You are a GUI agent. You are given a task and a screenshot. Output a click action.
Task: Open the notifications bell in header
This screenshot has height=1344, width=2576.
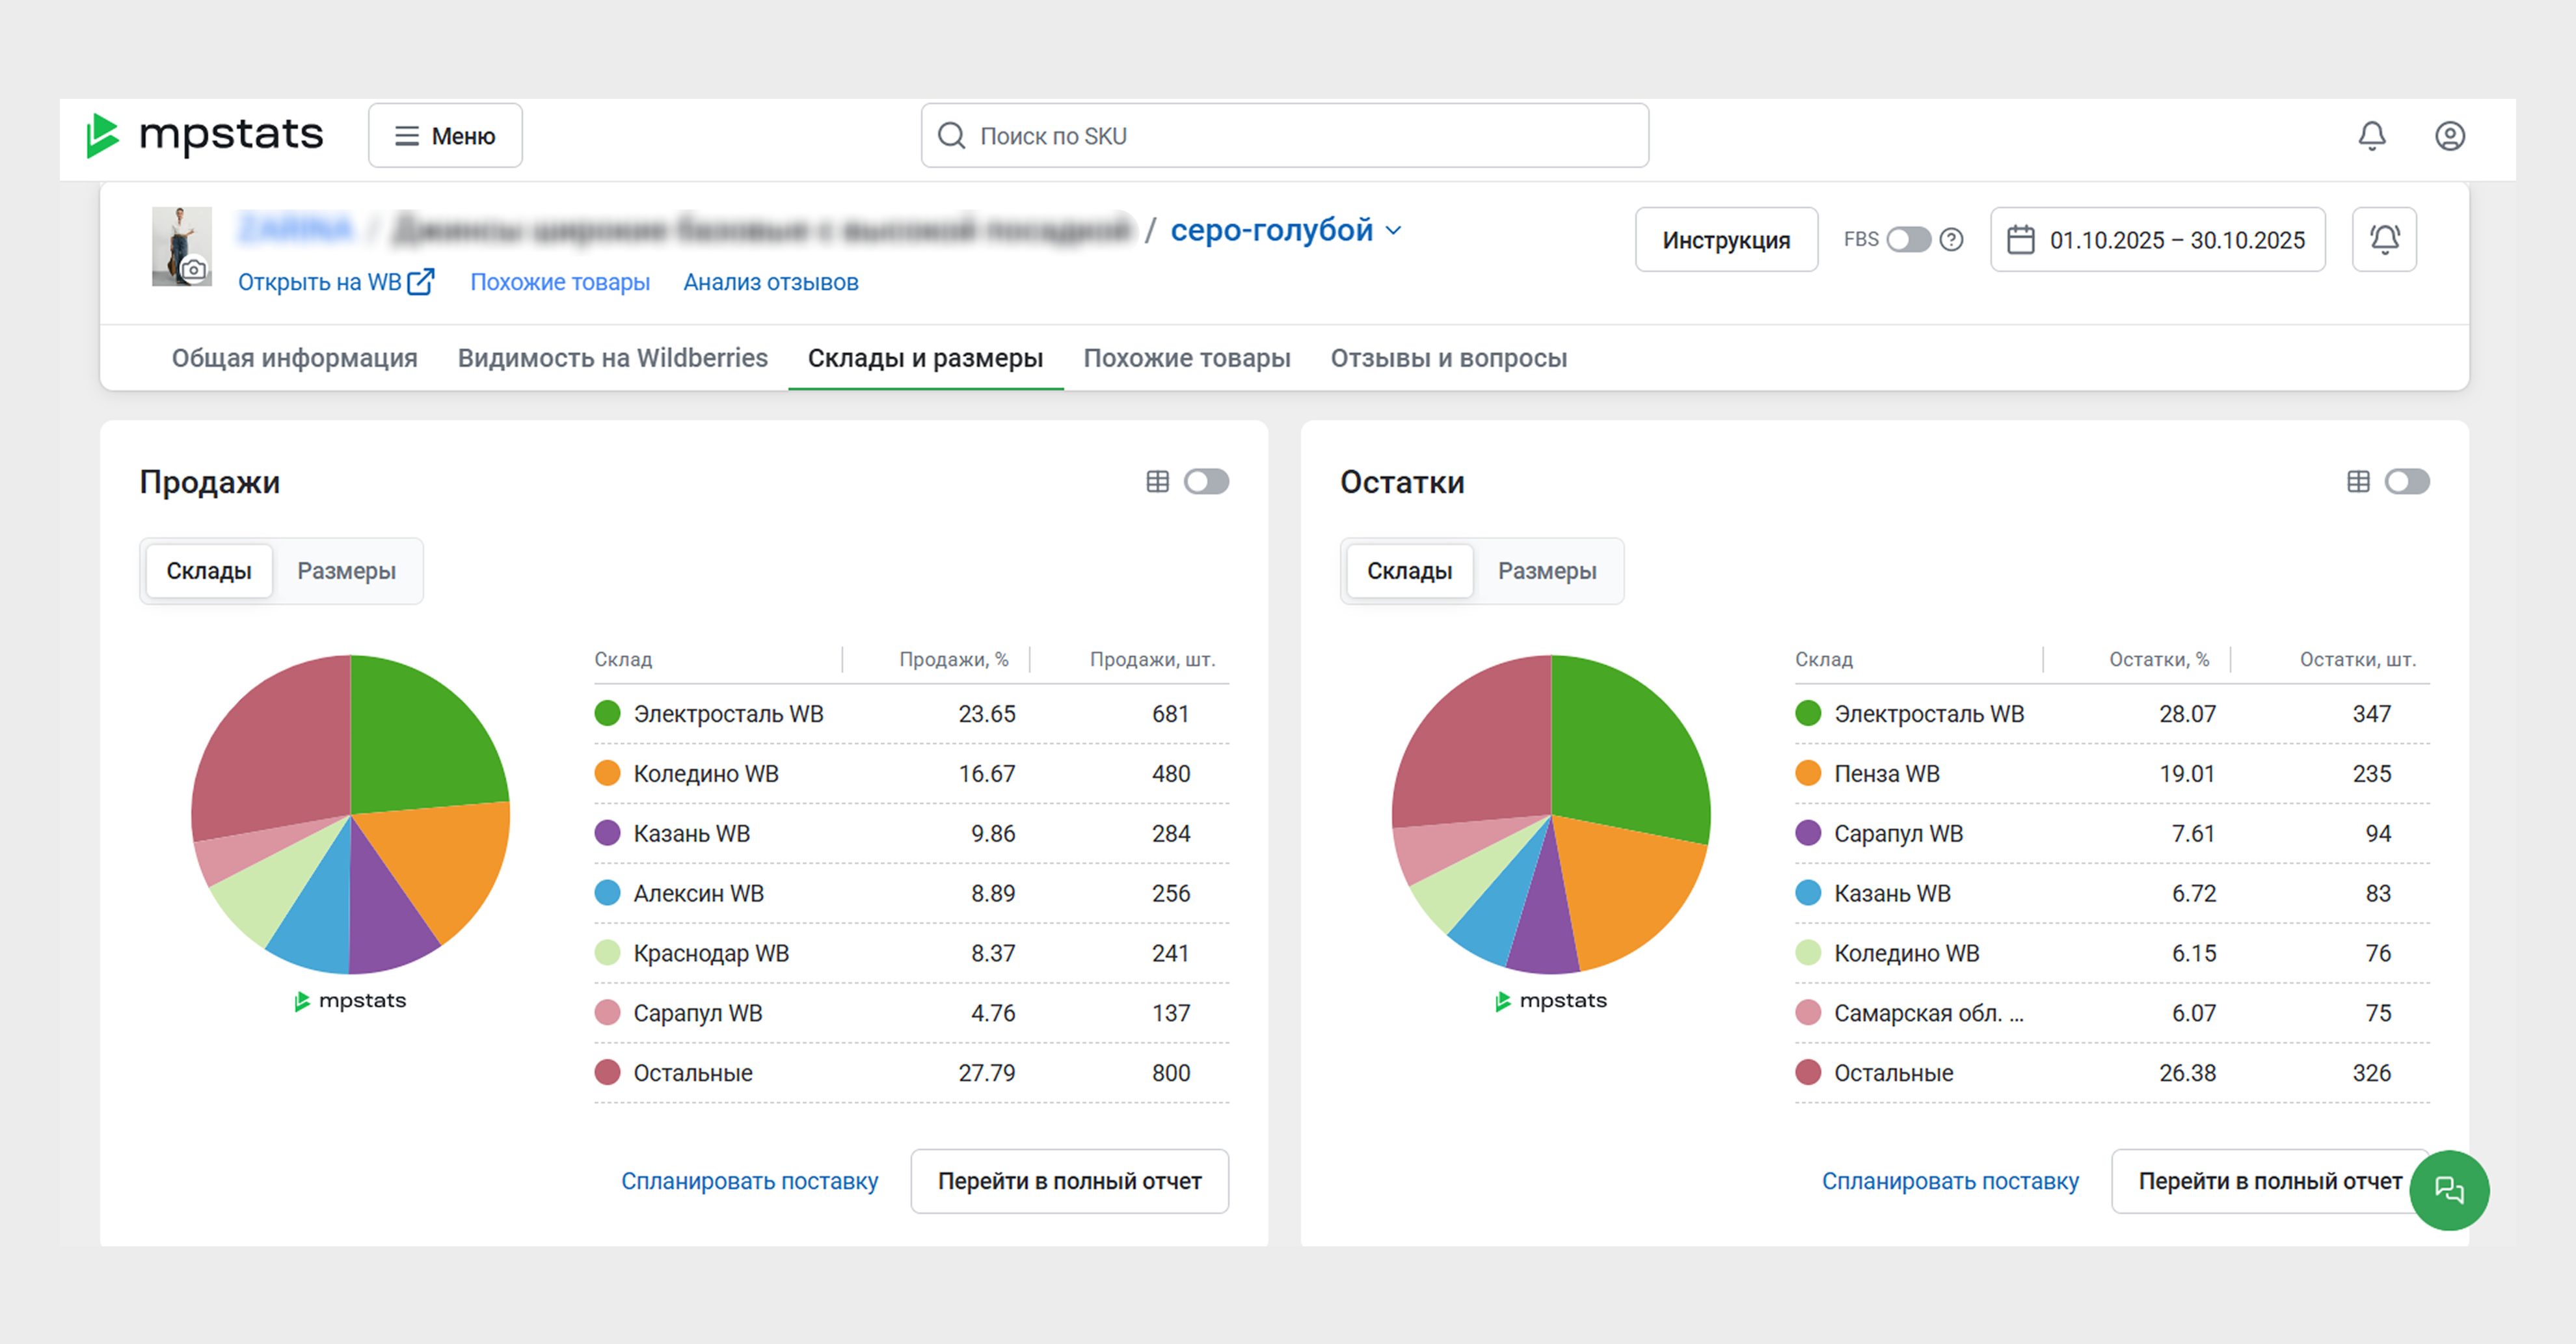(2371, 135)
